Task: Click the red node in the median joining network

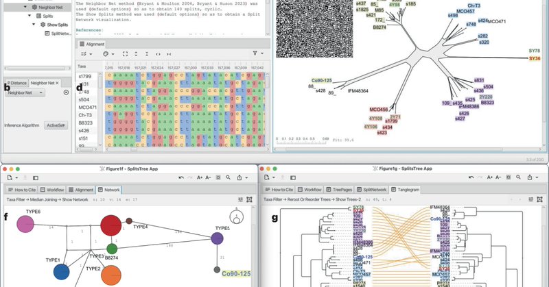Action: point(111,225)
